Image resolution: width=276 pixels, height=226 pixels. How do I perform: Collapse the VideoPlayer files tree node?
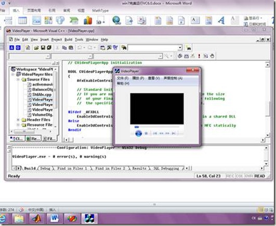tap(13, 74)
